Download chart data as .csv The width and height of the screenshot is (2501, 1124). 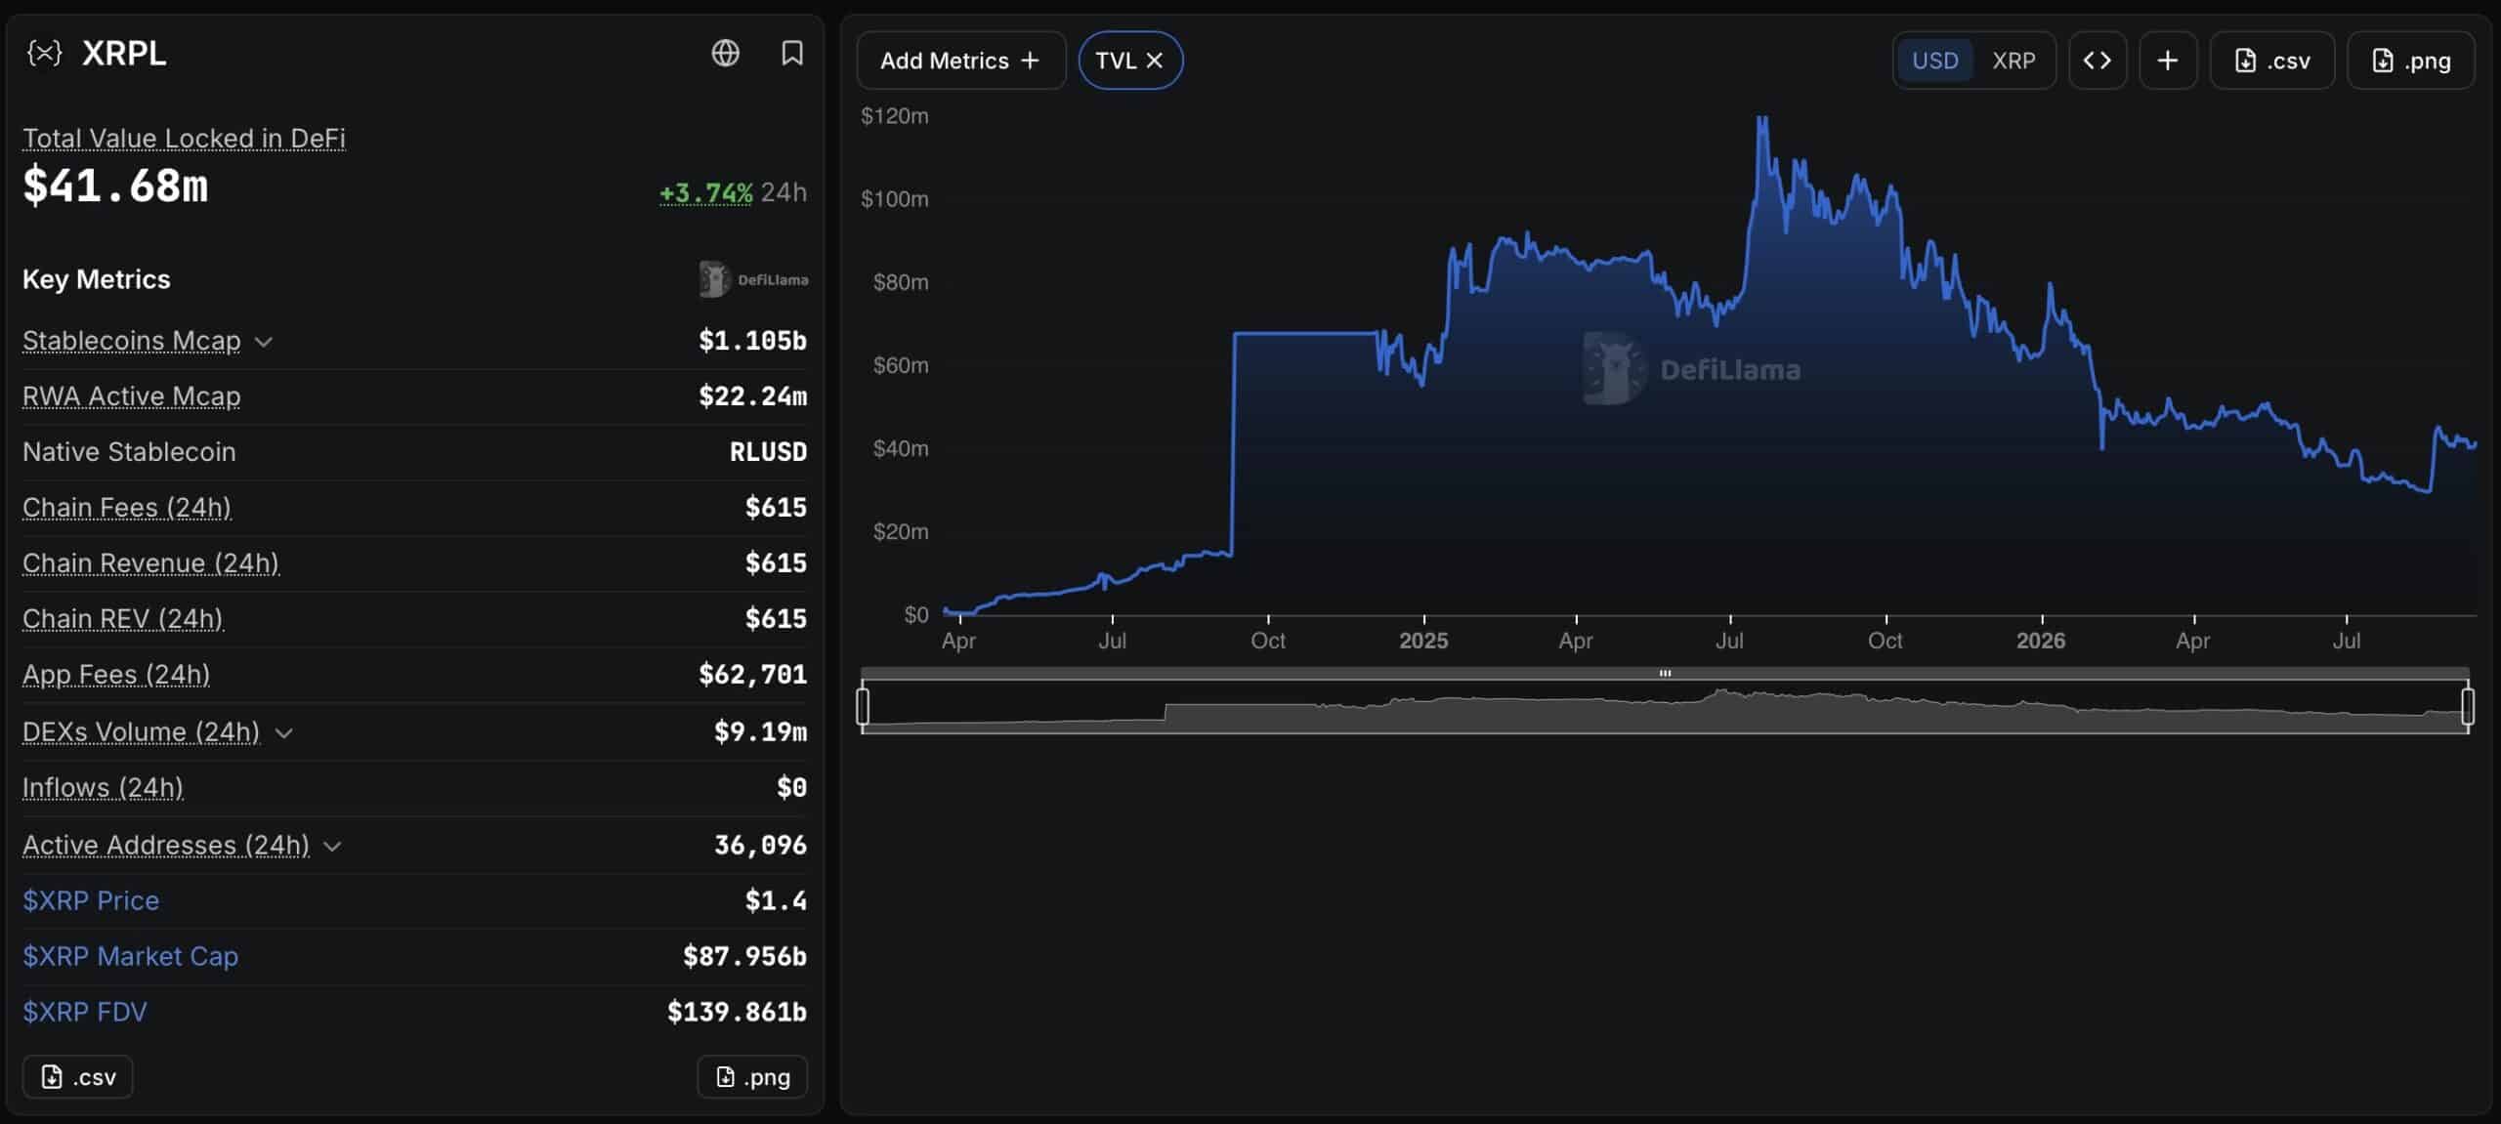pos(2271,61)
